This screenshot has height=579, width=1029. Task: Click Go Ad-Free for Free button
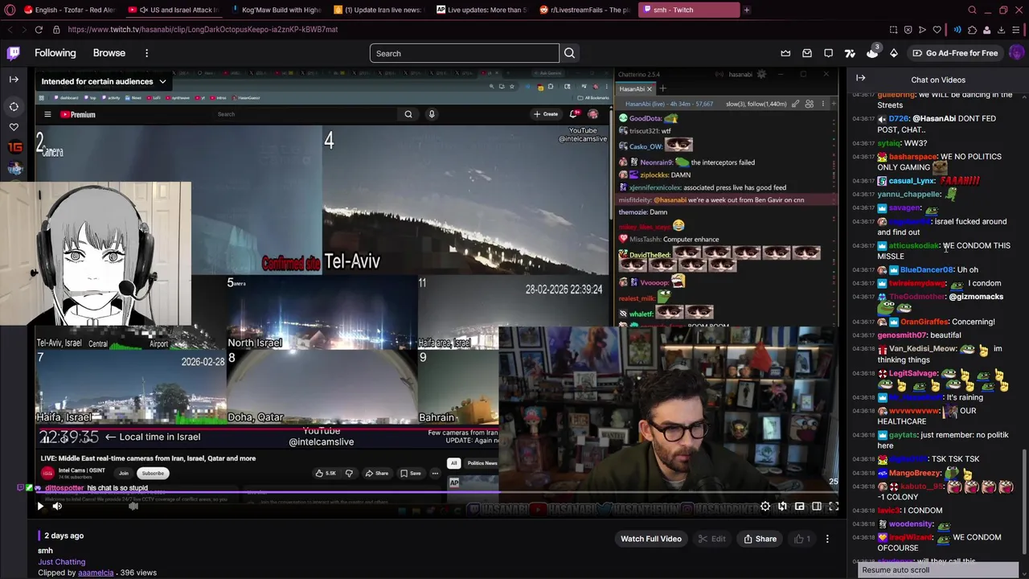point(954,53)
